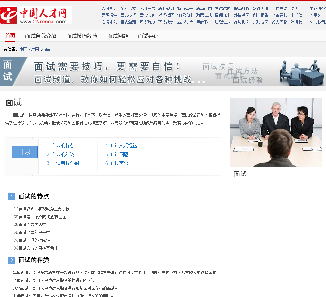Click the 薪资行情 header link

(185, 22)
